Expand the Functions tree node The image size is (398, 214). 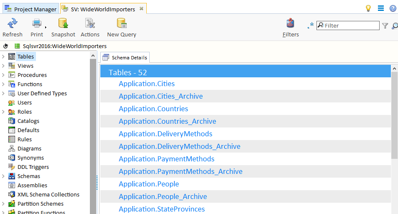[3, 84]
